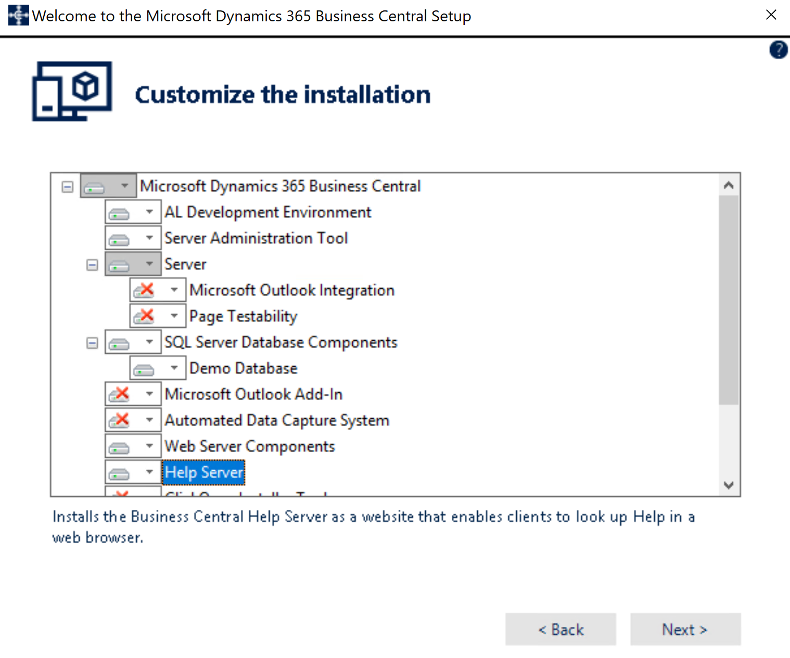Image resolution: width=790 pixels, height=658 pixels.
Task: Open install option dropdown for Page Testability
Action: point(174,316)
